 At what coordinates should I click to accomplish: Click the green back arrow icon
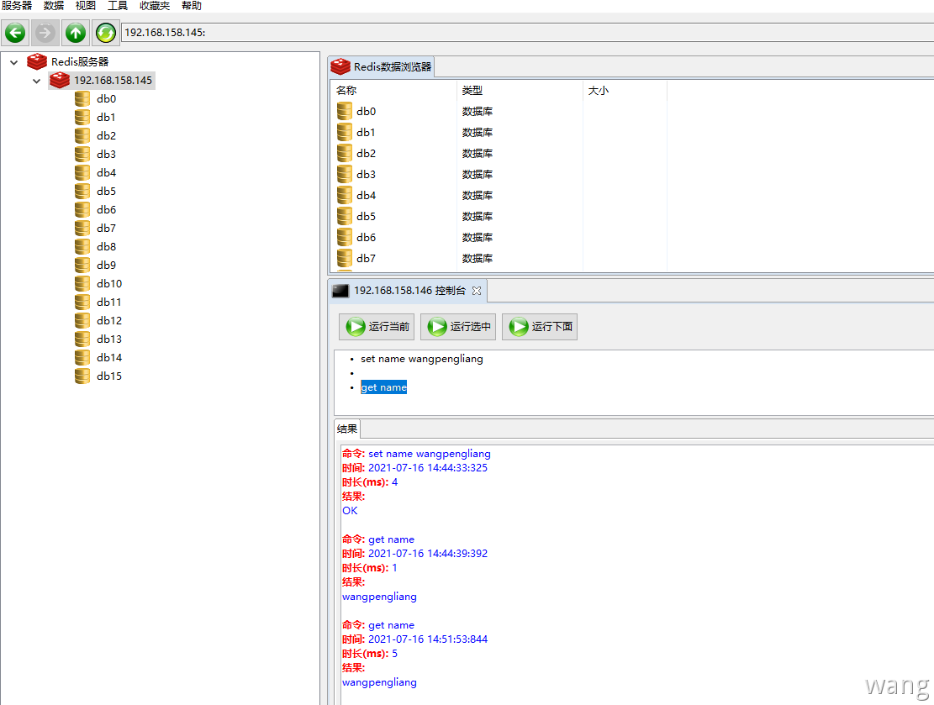click(16, 33)
